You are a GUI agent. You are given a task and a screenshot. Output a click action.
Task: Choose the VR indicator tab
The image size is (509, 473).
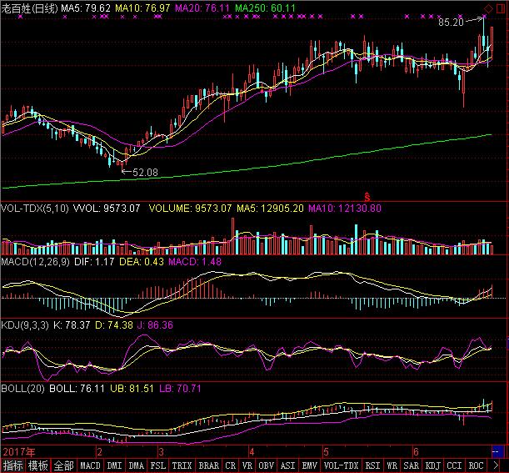click(x=247, y=465)
